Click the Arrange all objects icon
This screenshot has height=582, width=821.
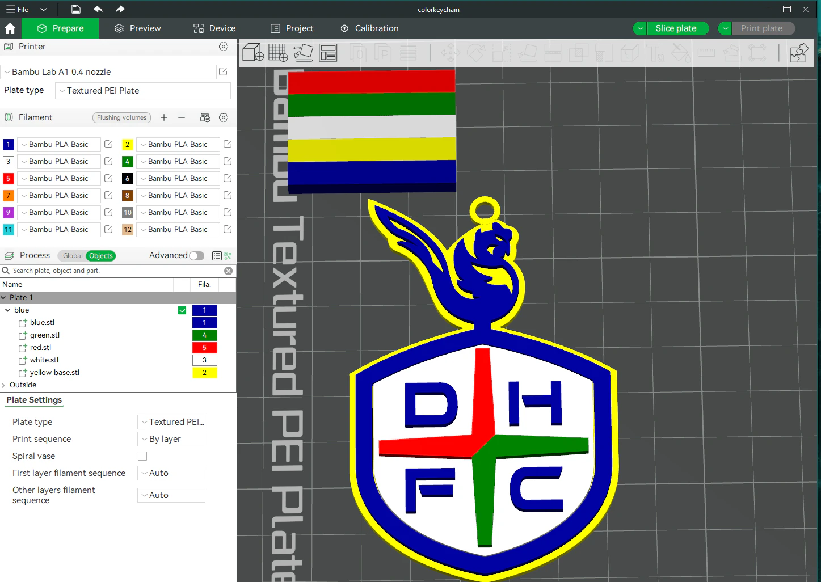coord(328,53)
